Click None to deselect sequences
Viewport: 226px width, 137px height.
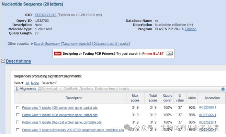pyautogui.click(x=35, y=83)
